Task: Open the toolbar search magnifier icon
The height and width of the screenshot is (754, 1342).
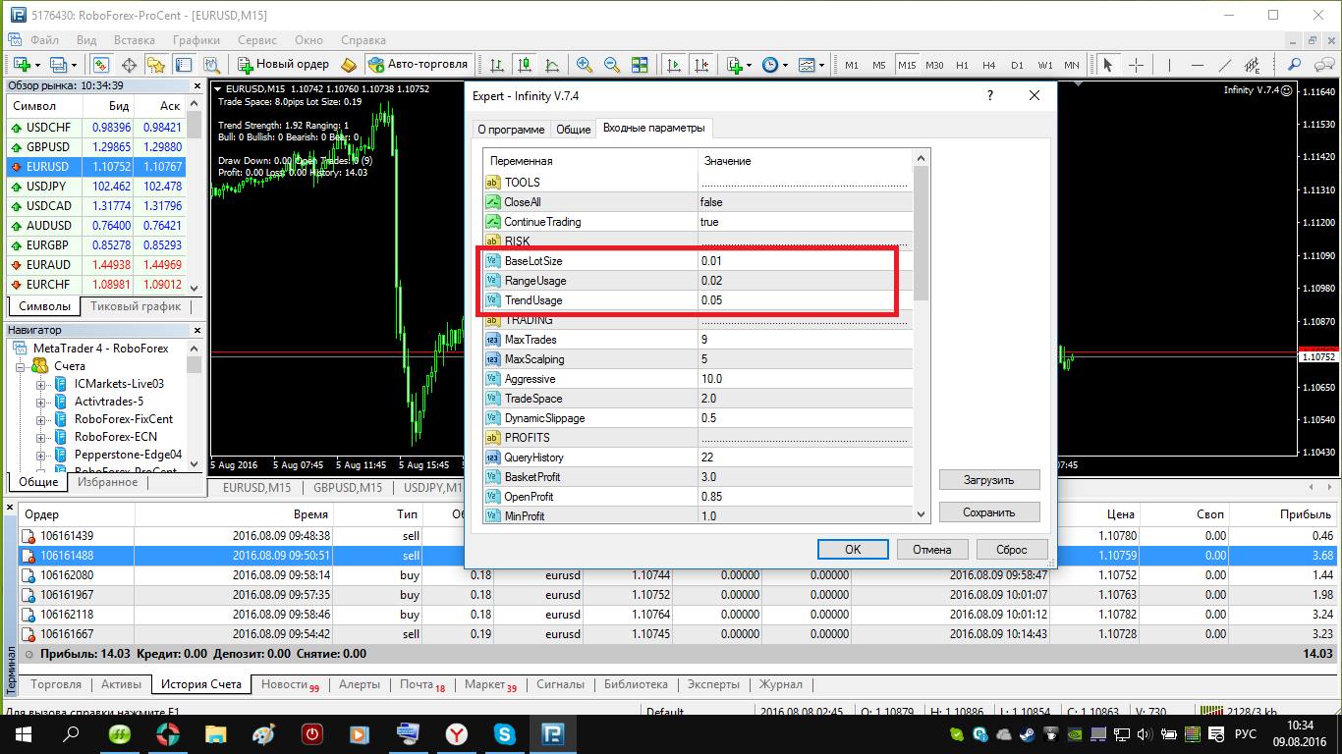Action: tap(1294, 65)
